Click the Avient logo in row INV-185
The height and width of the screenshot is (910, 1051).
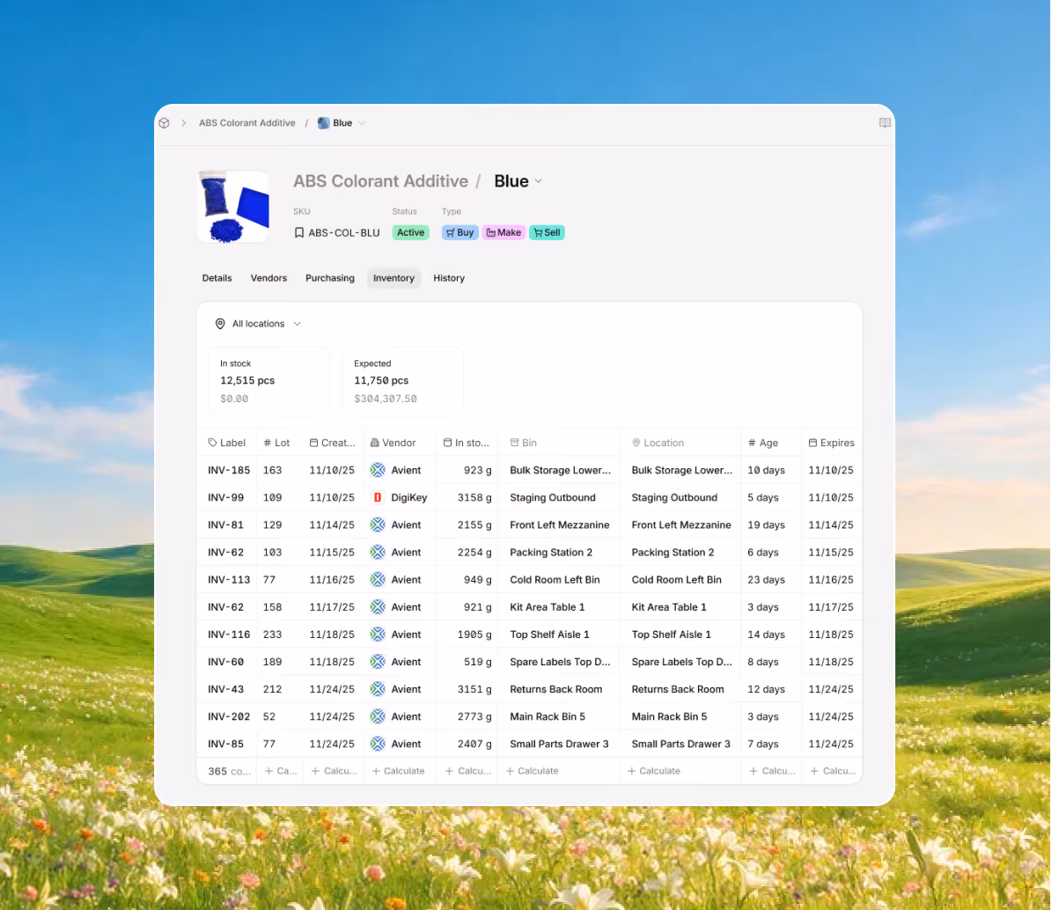tap(378, 471)
